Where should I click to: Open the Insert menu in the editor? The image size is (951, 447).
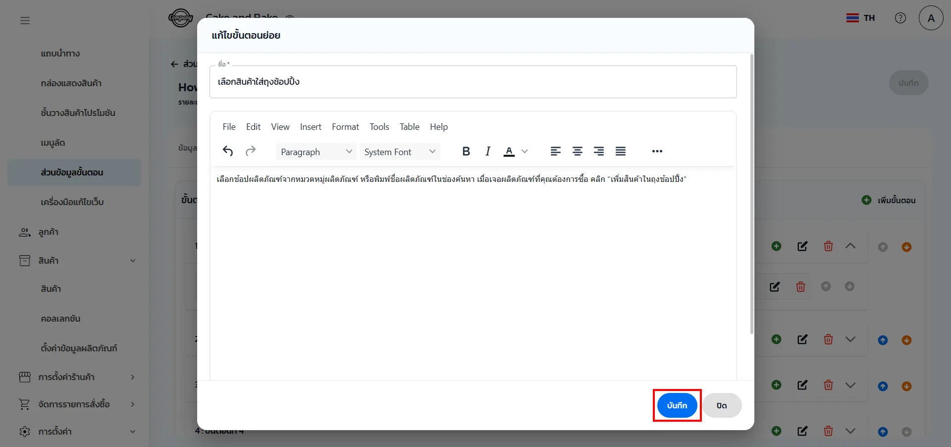pos(311,127)
